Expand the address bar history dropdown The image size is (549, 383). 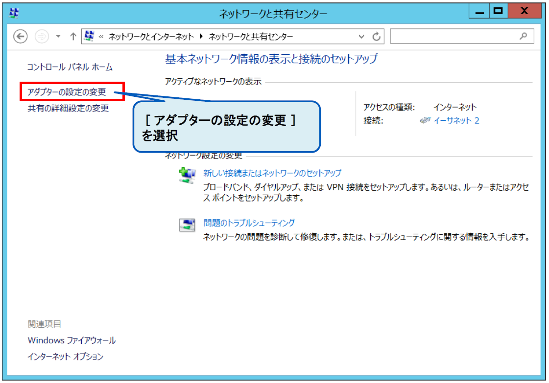coord(361,37)
